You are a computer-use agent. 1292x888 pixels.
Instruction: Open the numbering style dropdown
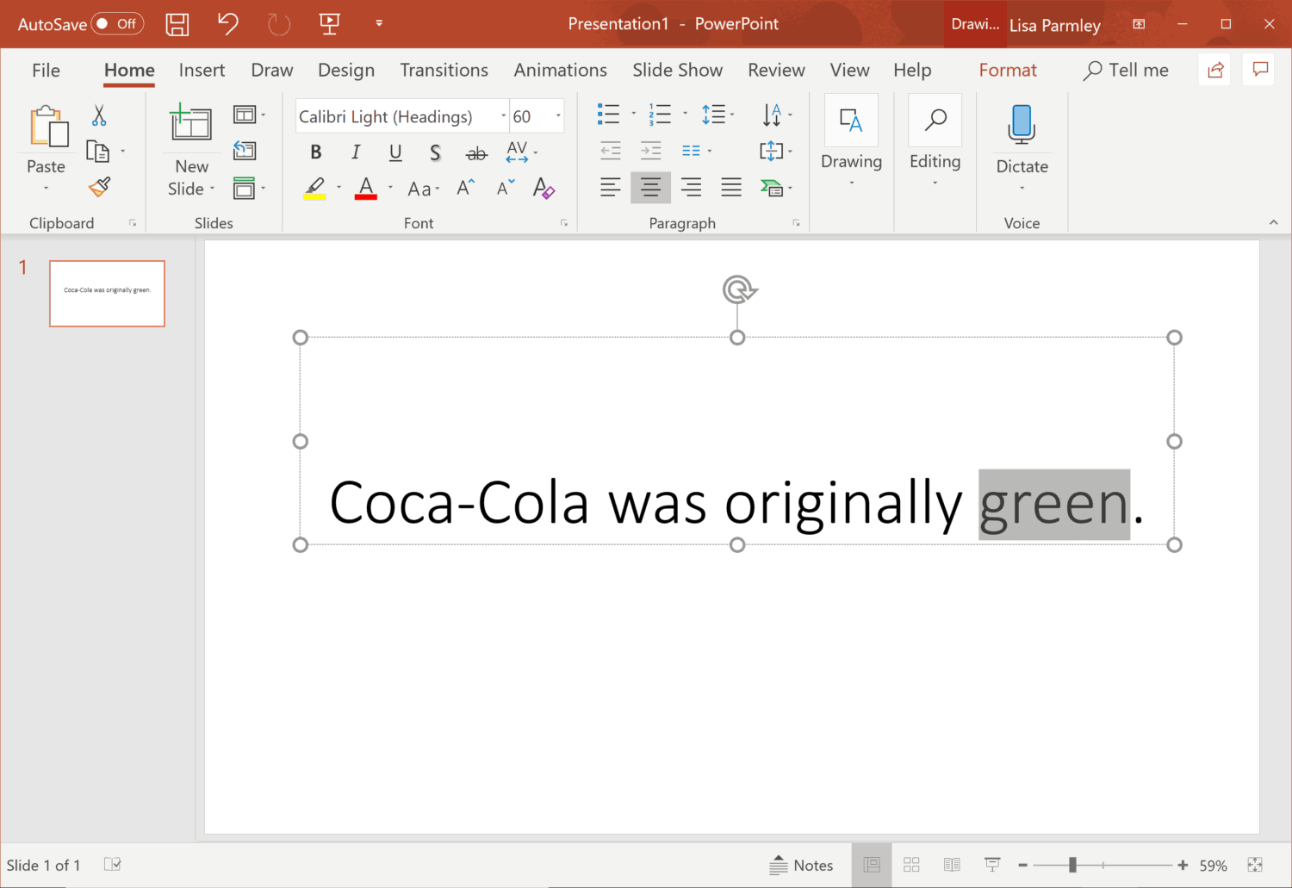click(x=686, y=114)
